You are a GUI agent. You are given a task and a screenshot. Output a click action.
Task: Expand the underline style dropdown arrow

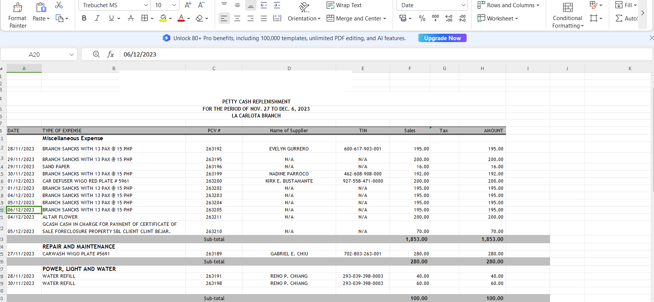coord(119,19)
